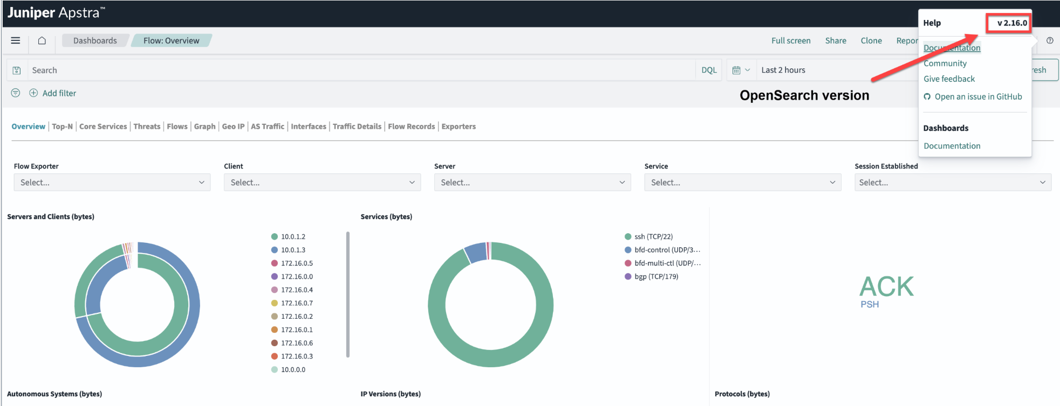Click the saved query disk icon

pos(17,70)
